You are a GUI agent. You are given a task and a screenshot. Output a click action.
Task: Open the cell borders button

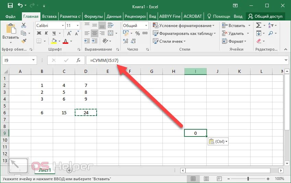point(39,41)
